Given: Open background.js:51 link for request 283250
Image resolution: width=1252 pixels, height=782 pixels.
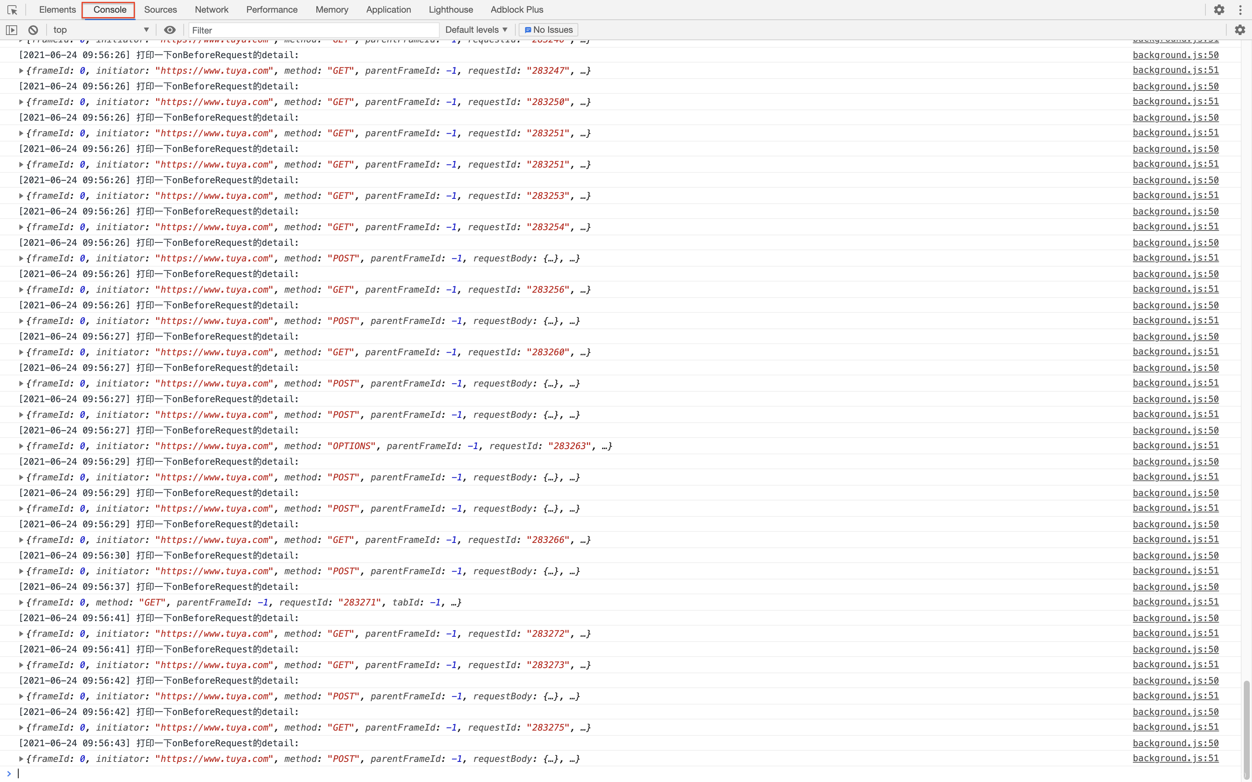Looking at the screenshot, I should pos(1176,101).
